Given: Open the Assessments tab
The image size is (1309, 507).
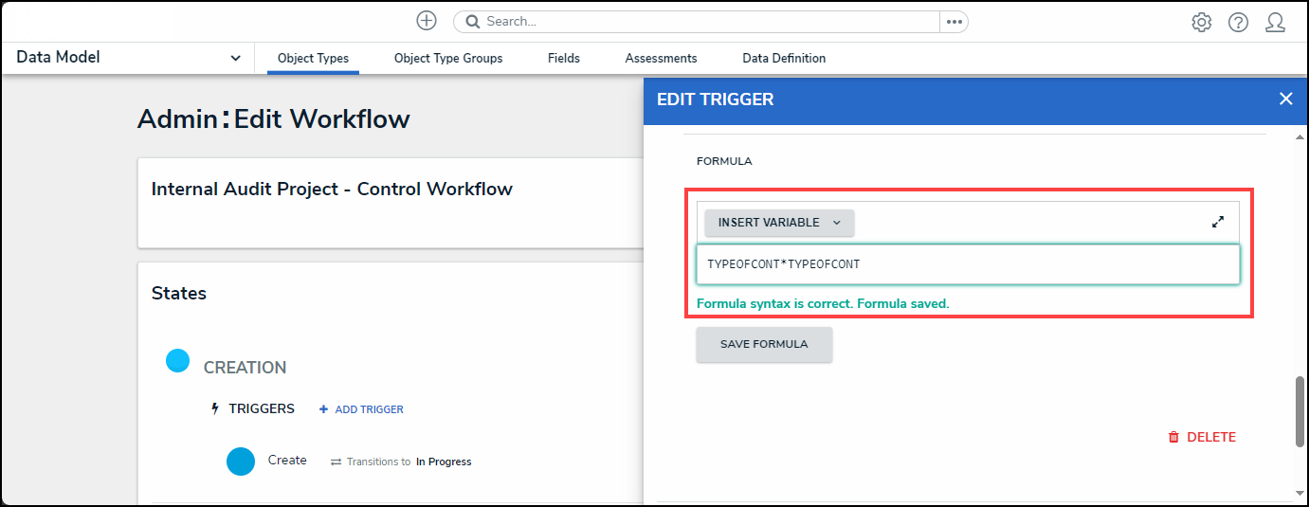Looking at the screenshot, I should [x=661, y=59].
